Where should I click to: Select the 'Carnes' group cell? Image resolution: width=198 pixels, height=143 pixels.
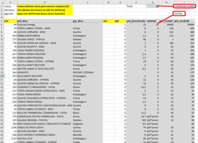88,128
